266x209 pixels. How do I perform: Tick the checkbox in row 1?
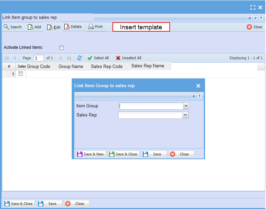pos(21,74)
